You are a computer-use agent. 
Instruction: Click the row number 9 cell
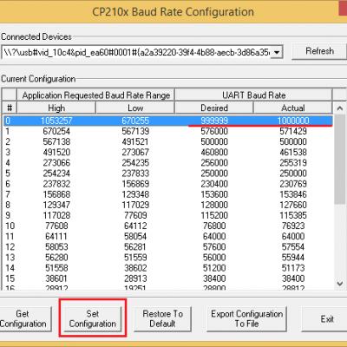tap(8, 215)
